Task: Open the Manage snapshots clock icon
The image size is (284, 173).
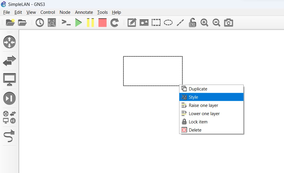Action: pyautogui.click(x=40, y=23)
